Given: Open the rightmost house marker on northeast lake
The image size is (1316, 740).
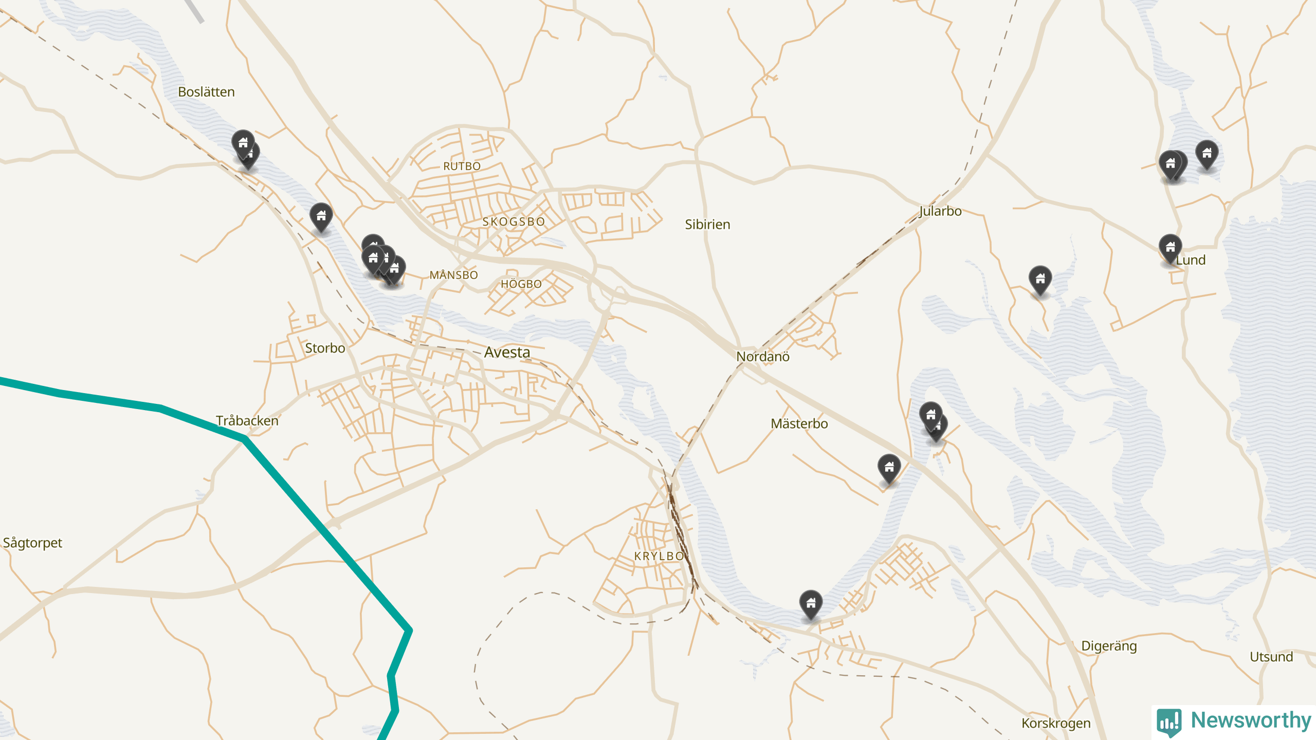Looking at the screenshot, I should pos(1207,155).
